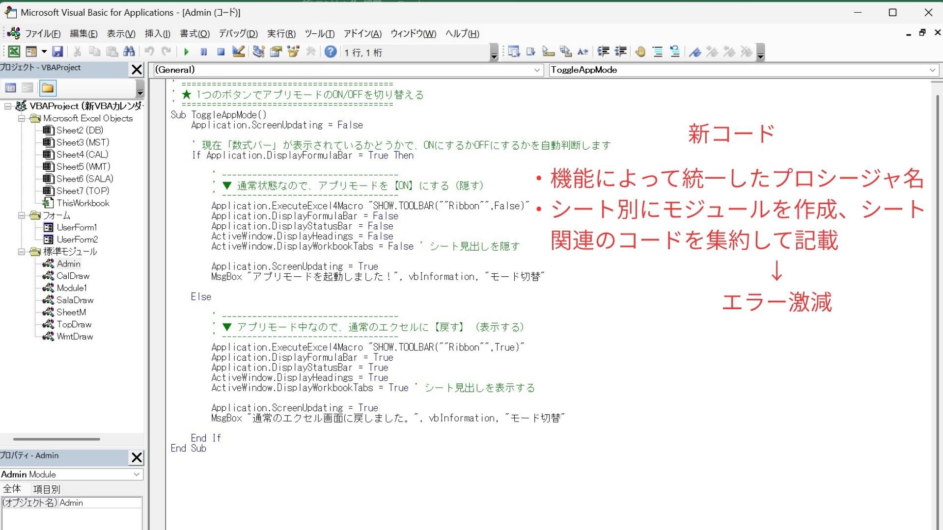
Task: Click the blue Help question icon
Action: tap(331, 52)
